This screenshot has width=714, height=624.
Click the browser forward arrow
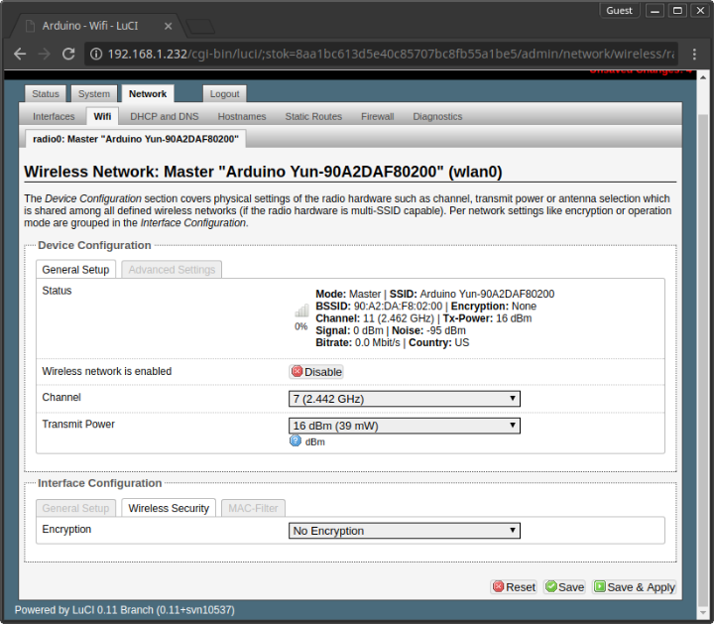click(x=45, y=55)
